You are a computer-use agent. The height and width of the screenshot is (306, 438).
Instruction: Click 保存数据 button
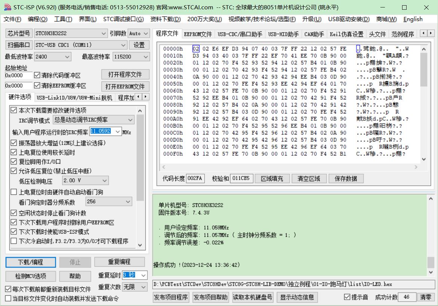pos(346,179)
